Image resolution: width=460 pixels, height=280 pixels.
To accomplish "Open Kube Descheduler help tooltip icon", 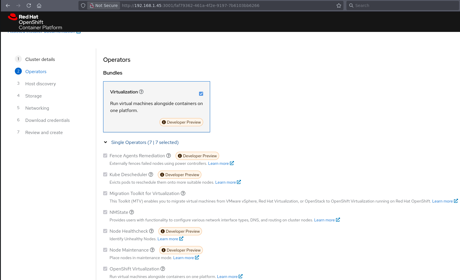I will click(x=151, y=175).
